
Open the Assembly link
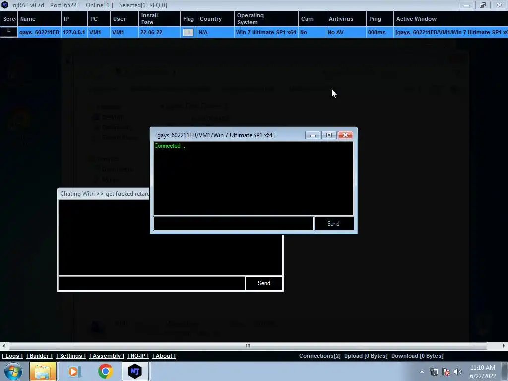[107, 356]
